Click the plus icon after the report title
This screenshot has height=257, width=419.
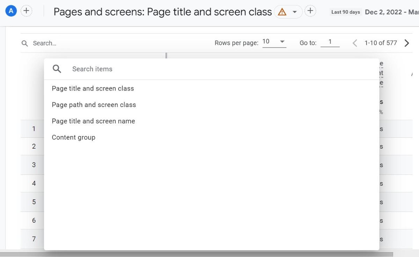click(310, 11)
